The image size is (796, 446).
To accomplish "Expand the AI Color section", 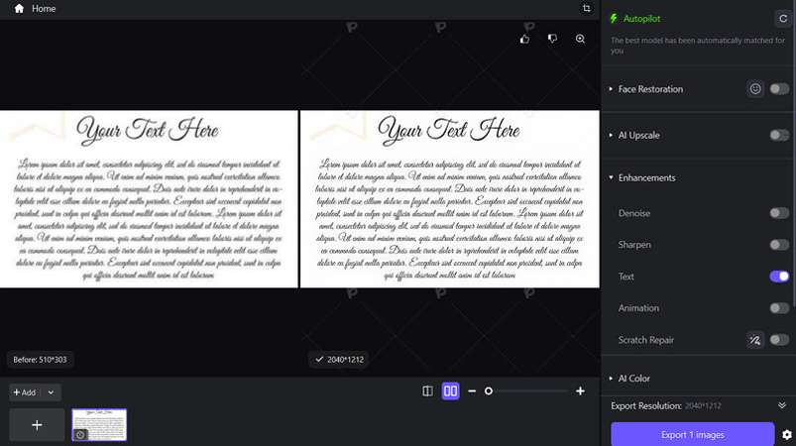I will pos(611,378).
